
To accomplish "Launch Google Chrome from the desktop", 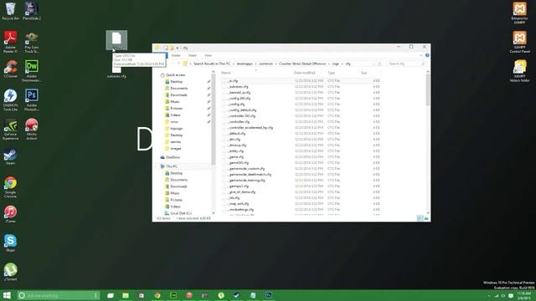I will pyautogui.click(x=11, y=187).
